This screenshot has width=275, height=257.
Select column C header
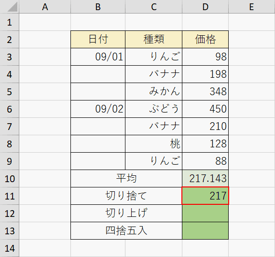[x=153, y=7]
